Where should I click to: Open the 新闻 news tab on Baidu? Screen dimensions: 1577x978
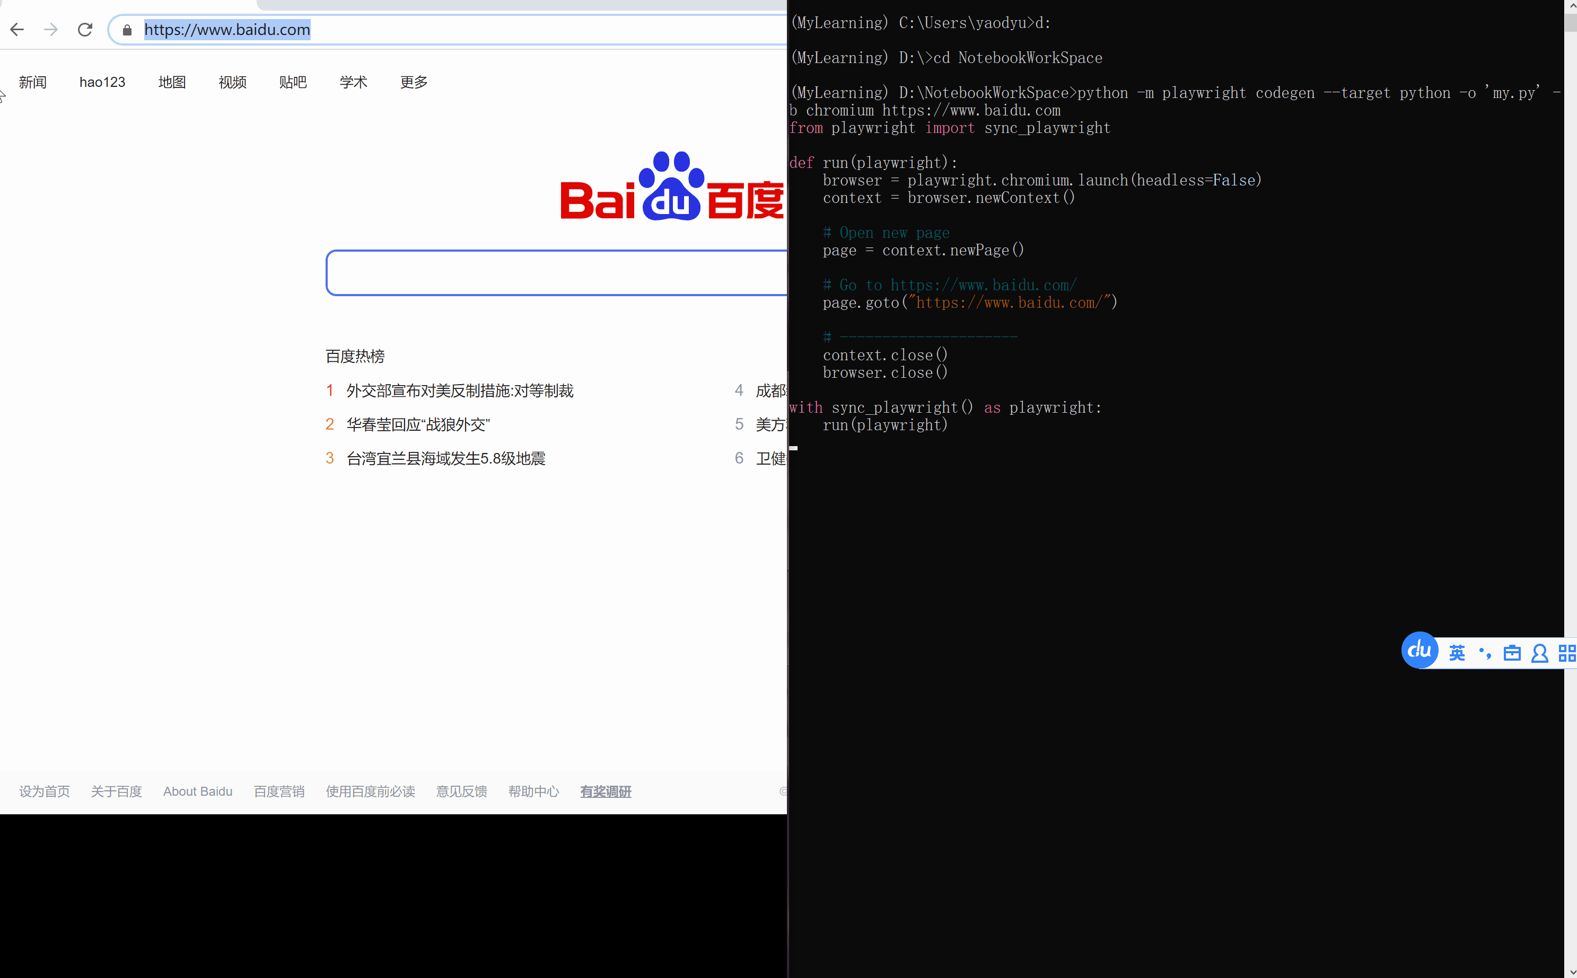tap(34, 81)
